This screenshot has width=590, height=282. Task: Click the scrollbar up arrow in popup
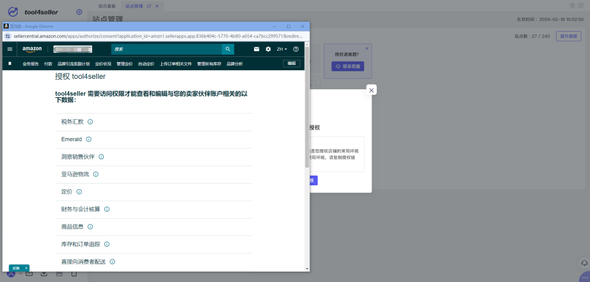point(307,44)
